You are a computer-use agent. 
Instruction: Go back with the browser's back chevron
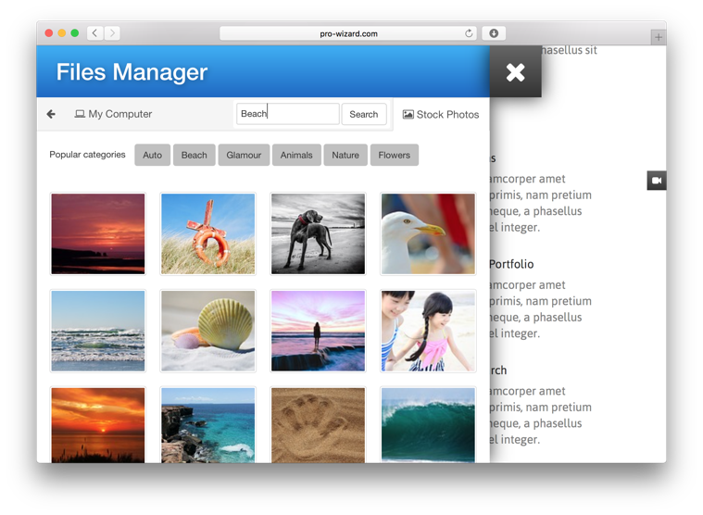click(94, 33)
